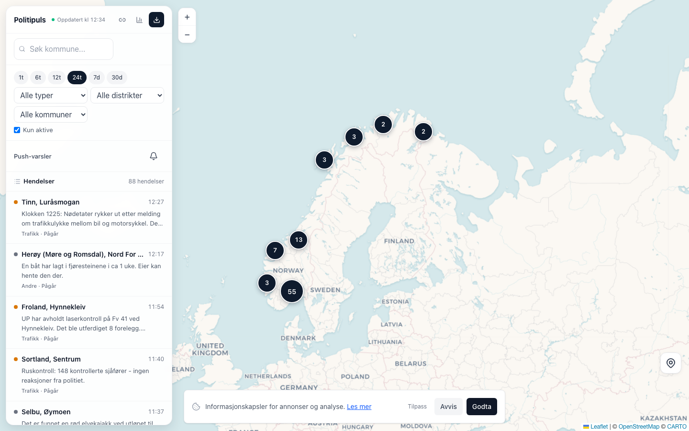Screen dimensions: 689x431
Task: Click the Politipuls title
Action: [x=30, y=20]
